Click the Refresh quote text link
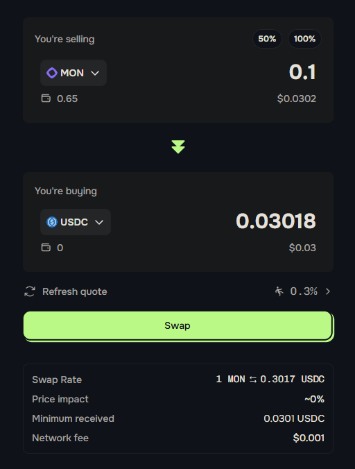 coord(75,291)
